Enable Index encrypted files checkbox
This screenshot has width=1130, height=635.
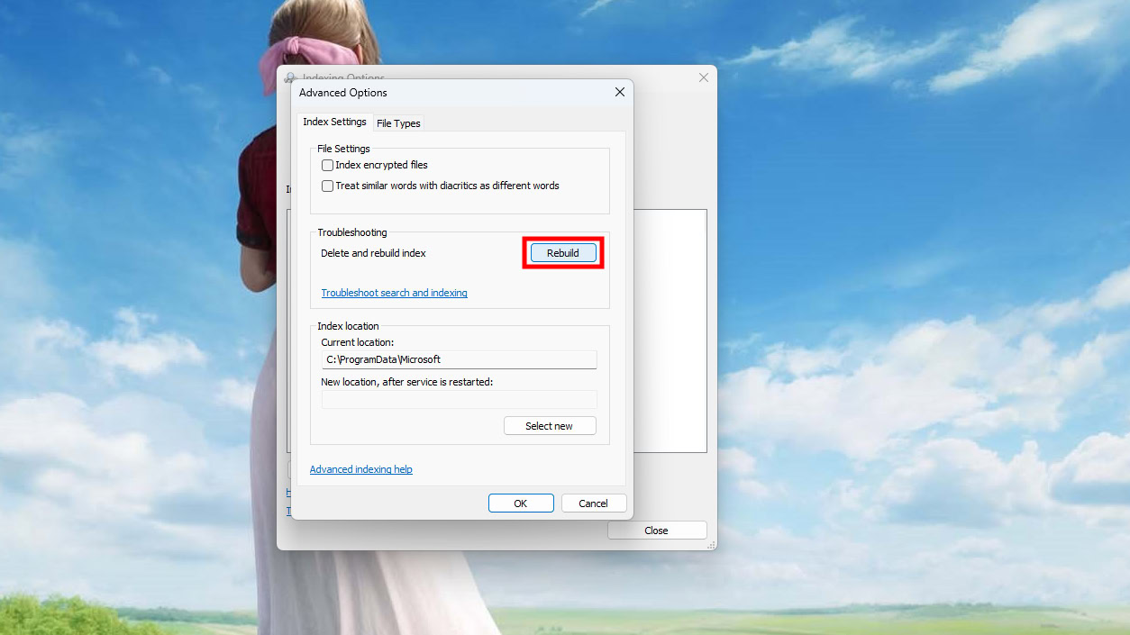coord(328,166)
